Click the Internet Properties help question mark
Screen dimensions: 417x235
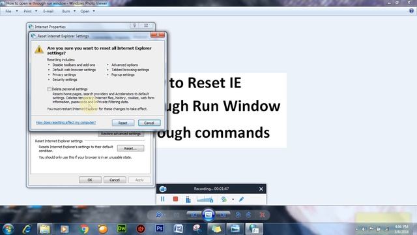[x=135, y=25]
